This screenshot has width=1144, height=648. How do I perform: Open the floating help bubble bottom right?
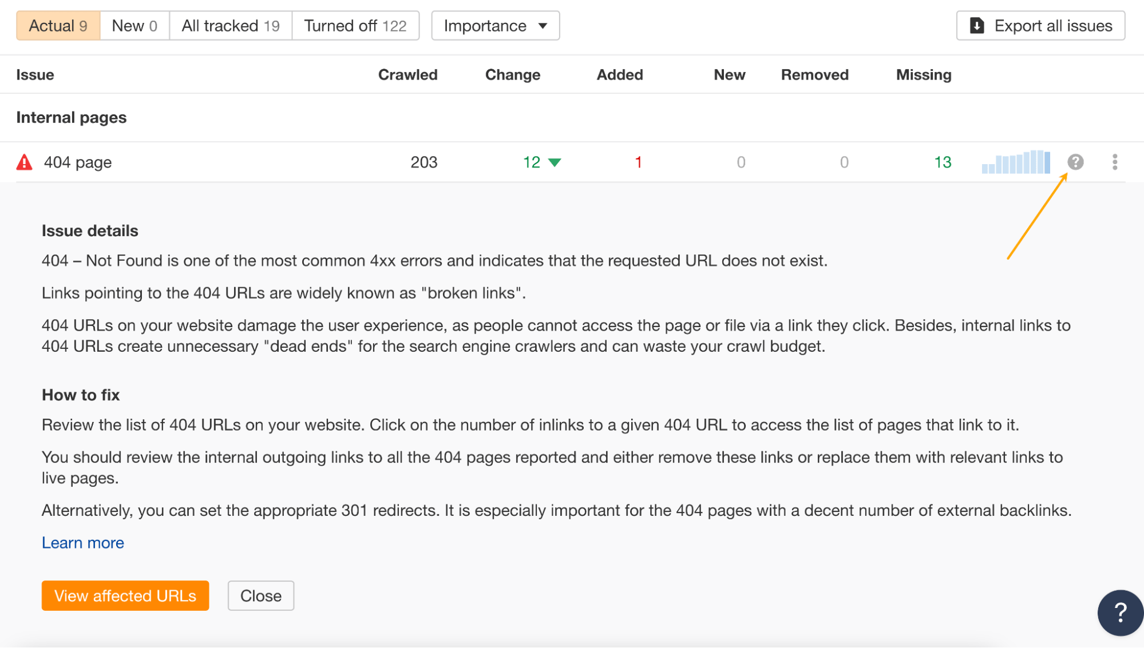[x=1119, y=612]
